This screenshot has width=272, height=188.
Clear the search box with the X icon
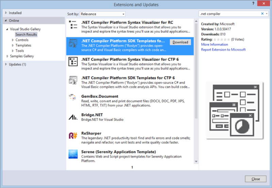(262, 14)
